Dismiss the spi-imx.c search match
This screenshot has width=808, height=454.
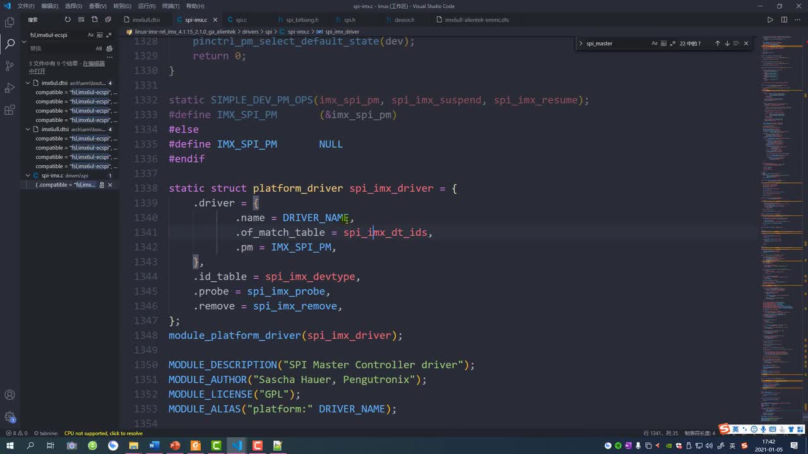110,185
